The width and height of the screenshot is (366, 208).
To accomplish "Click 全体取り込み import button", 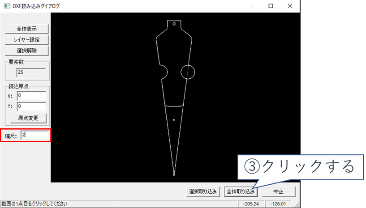I will 241,192.
